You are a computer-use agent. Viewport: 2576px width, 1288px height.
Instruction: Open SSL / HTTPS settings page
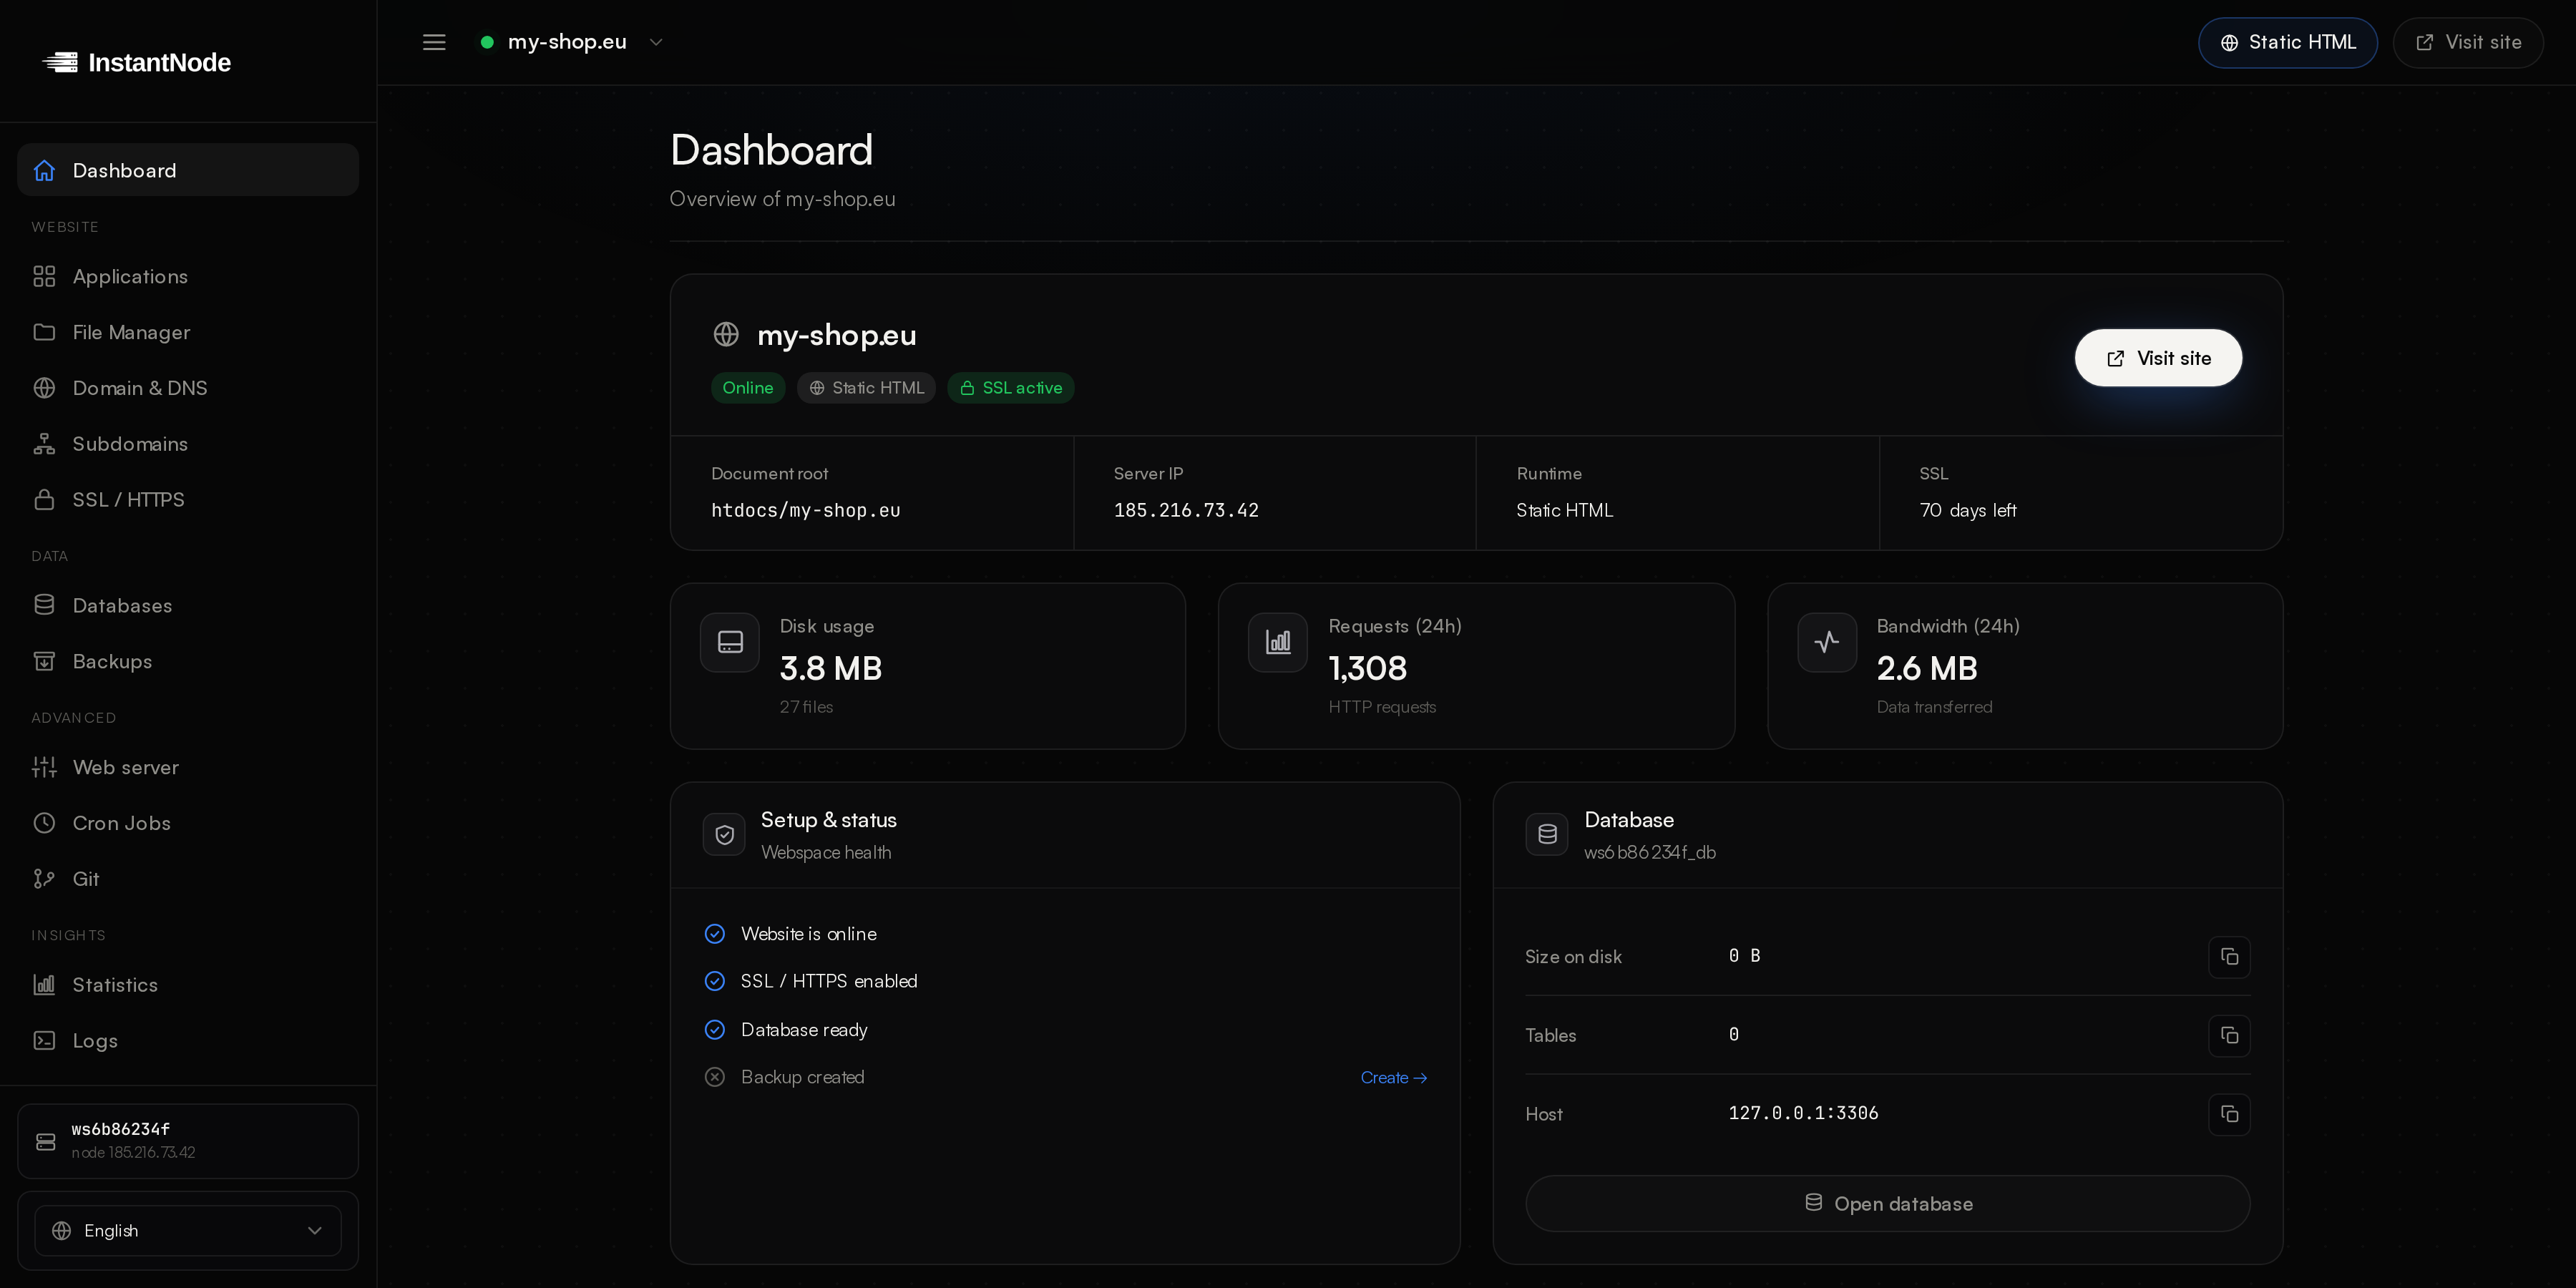point(188,499)
